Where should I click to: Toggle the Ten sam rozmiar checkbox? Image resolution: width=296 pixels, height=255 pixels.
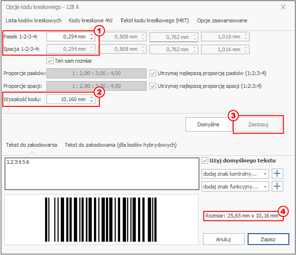tap(50, 61)
